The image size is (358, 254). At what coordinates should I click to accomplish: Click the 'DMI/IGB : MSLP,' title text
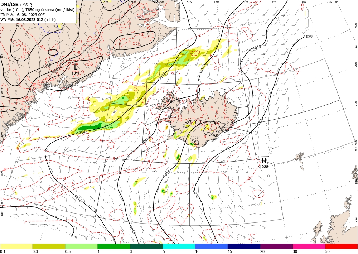16,4
